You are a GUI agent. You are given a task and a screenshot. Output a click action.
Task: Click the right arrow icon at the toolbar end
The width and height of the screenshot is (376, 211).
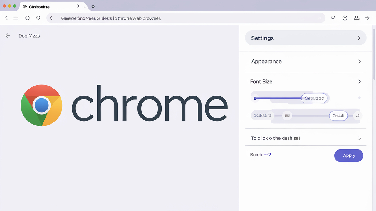[x=367, y=18]
